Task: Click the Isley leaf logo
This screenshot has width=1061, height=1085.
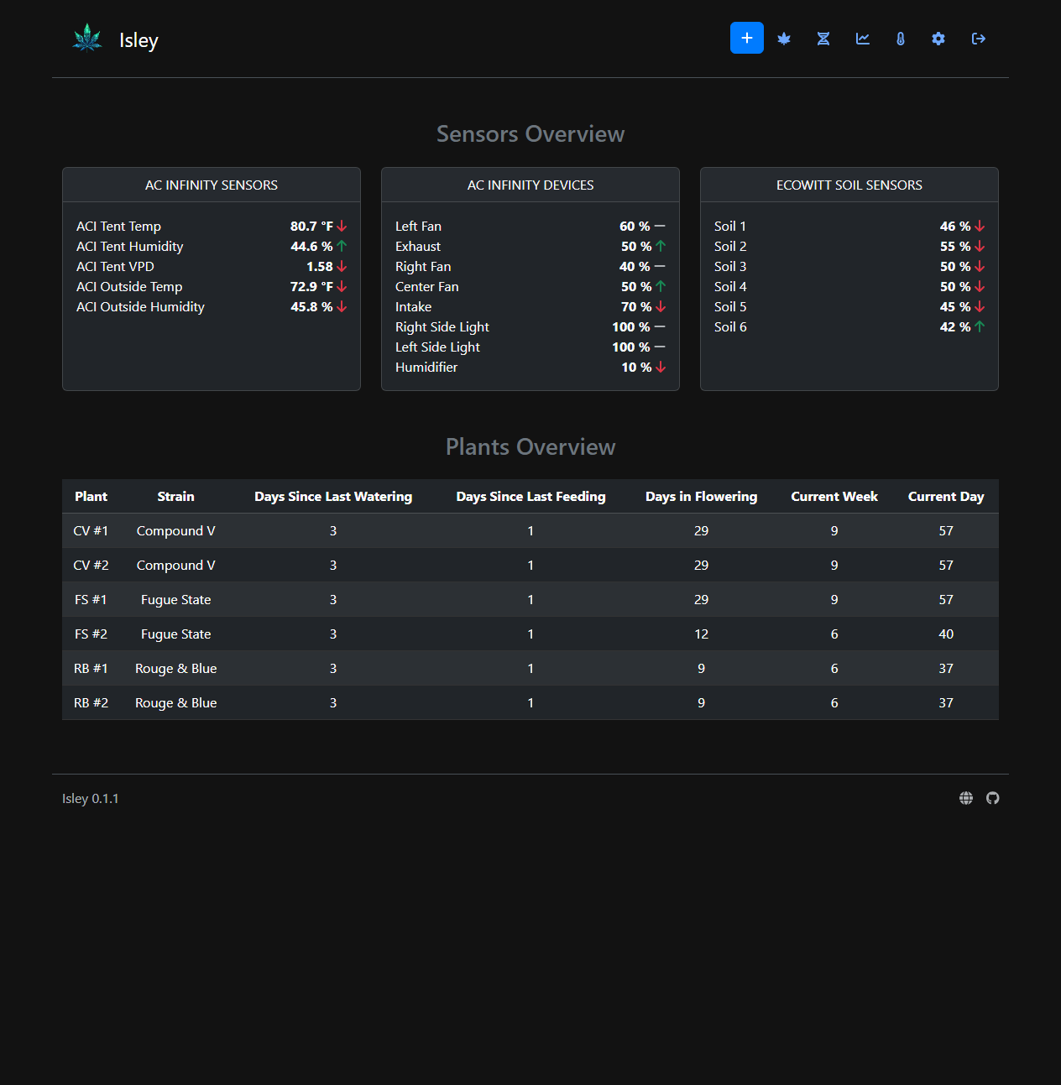Action: click(x=87, y=38)
